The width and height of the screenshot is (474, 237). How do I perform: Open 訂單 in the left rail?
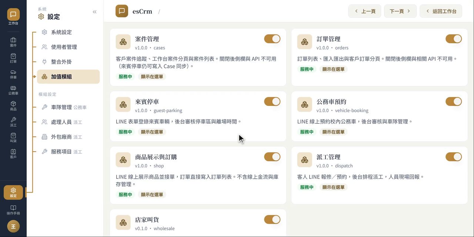point(13,58)
